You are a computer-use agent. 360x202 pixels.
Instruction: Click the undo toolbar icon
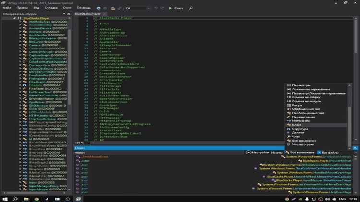click(156, 8)
